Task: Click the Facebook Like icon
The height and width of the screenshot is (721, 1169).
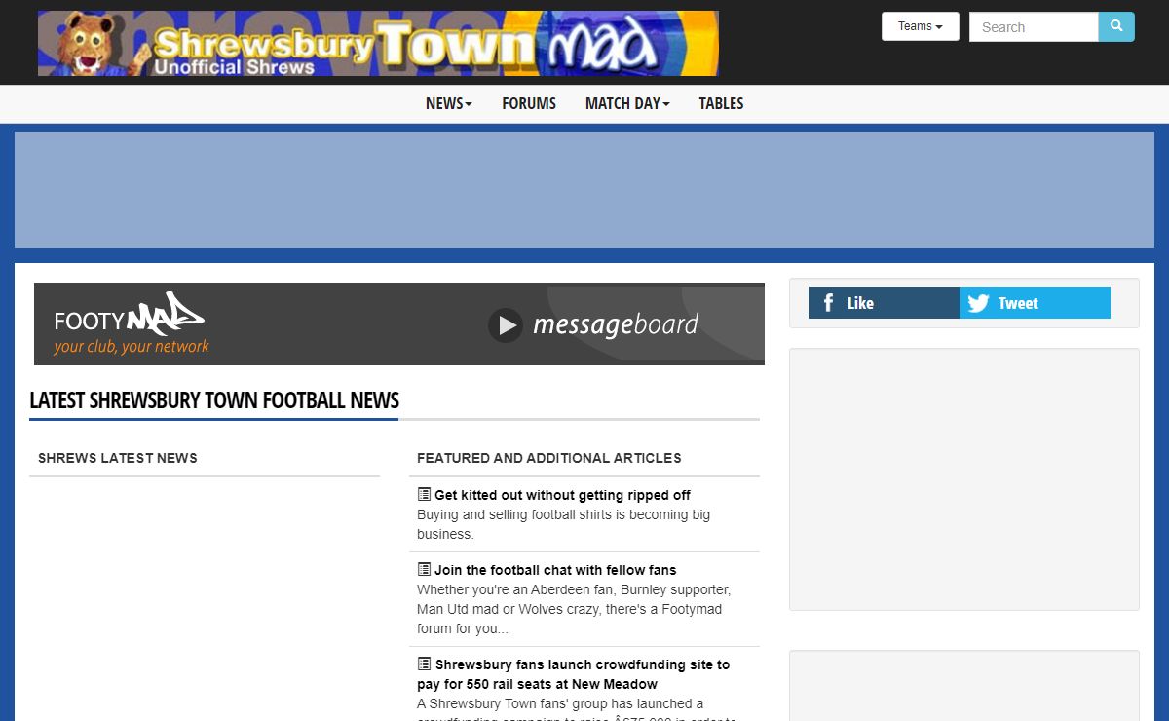Action: pos(828,303)
